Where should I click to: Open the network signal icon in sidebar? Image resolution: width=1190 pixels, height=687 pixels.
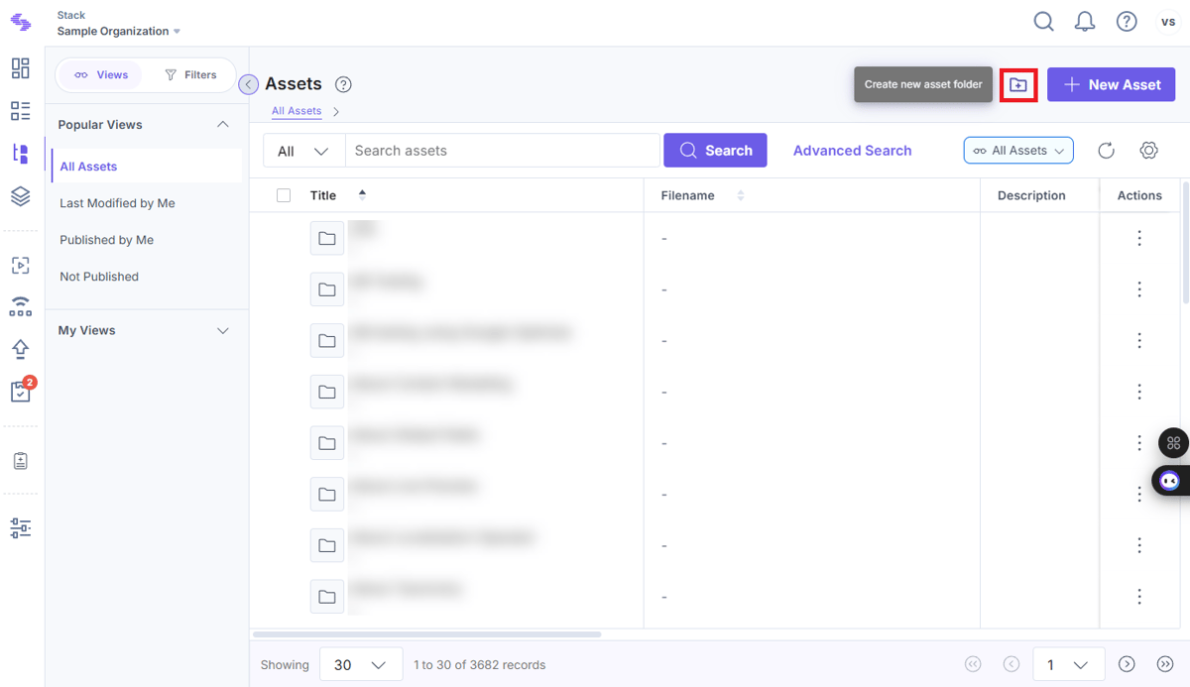coord(21,306)
